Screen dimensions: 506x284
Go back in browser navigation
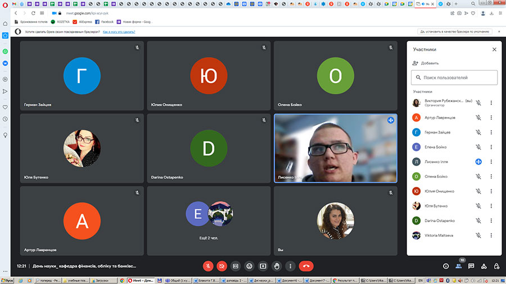tap(16, 13)
